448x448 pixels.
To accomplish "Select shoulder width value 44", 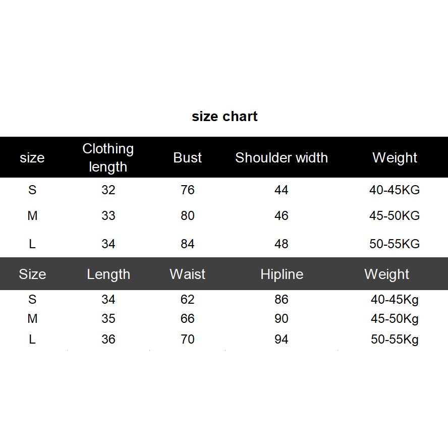I will (x=282, y=190).
